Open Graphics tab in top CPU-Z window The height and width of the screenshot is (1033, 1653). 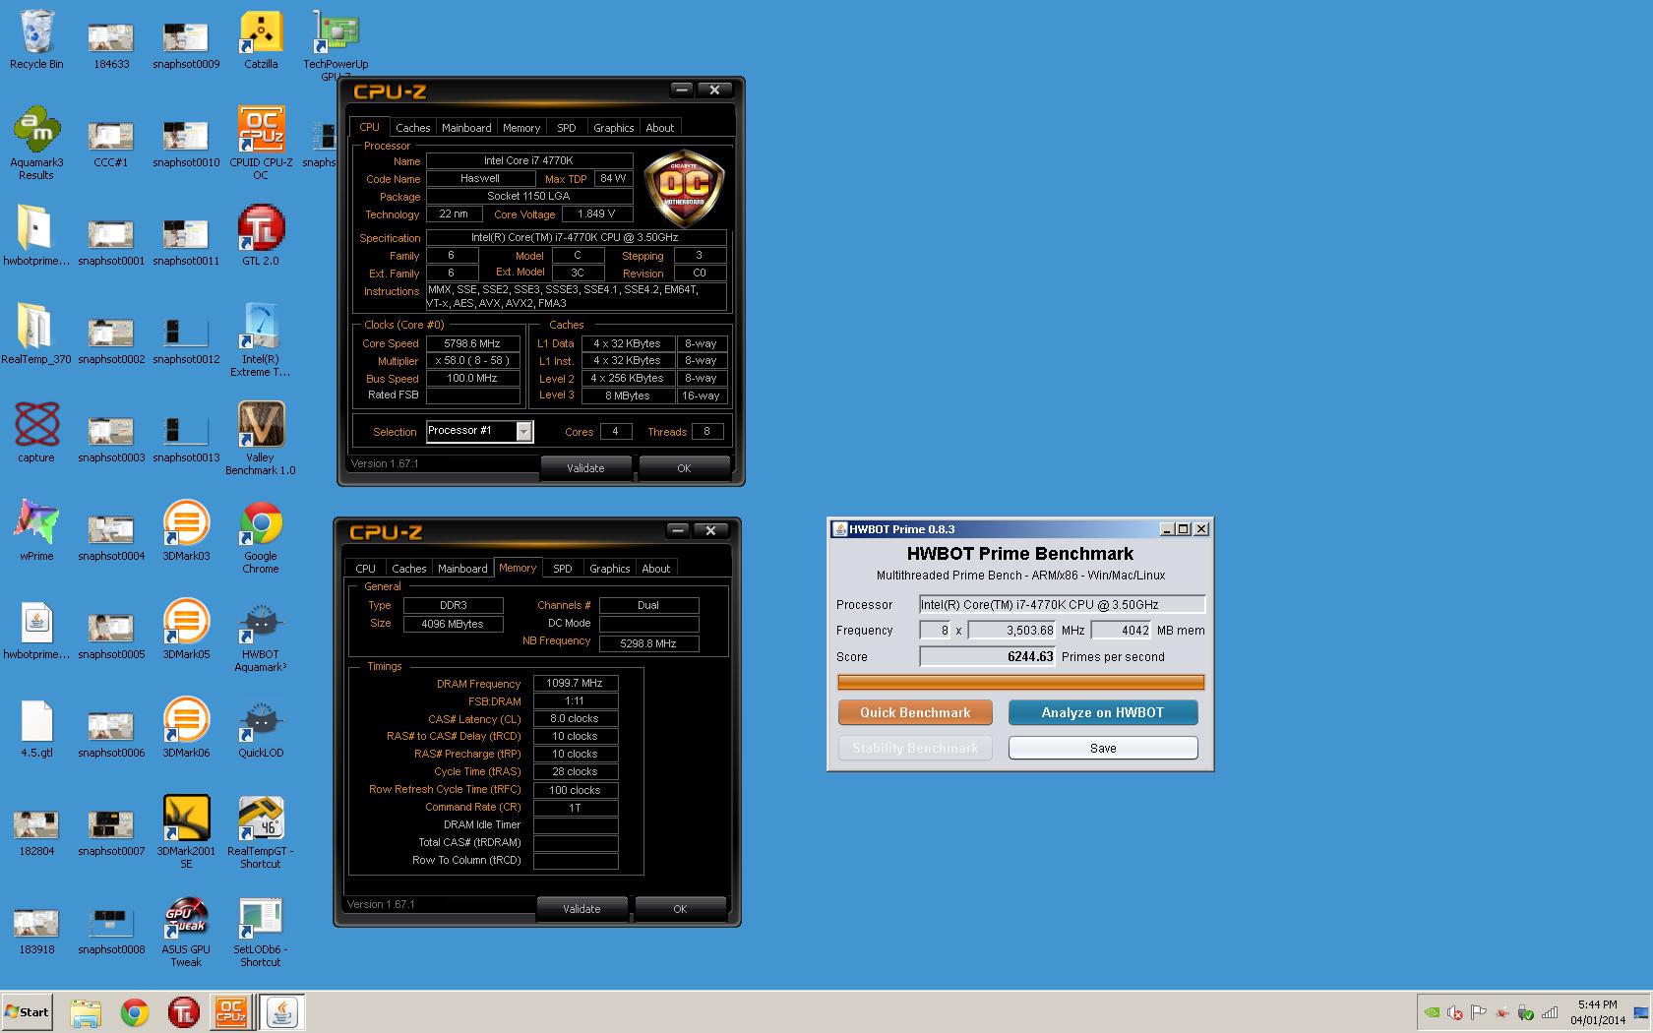pyautogui.click(x=614, y=128)
